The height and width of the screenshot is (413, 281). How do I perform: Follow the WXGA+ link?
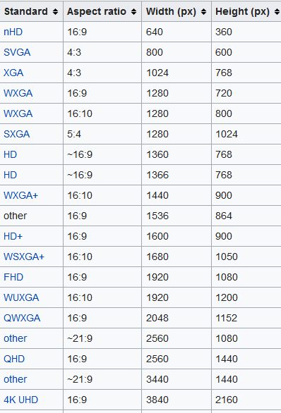pyautogui.click(x=21, y=195)
